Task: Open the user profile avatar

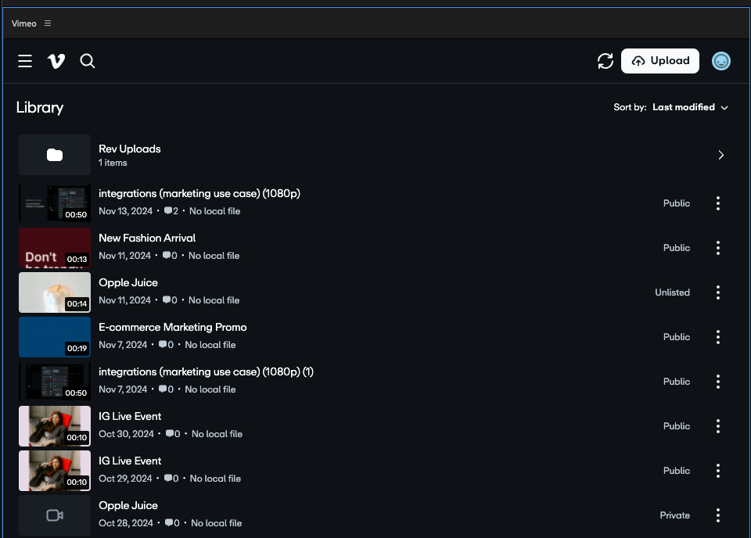Action: tap(720, 61)
